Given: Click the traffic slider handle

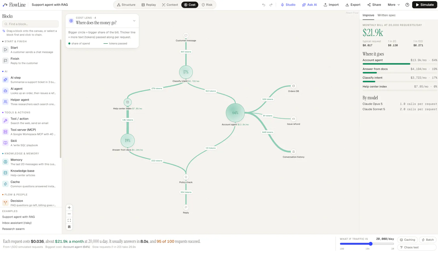Looking at the screenshot, I should (371, 244).
